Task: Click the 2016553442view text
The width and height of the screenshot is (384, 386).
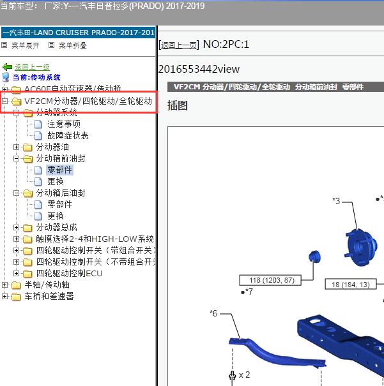Action: click(x=199, y=69)
